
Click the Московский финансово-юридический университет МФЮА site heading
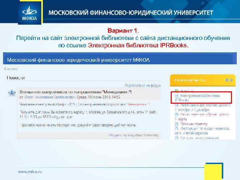[x=78, y=60]
